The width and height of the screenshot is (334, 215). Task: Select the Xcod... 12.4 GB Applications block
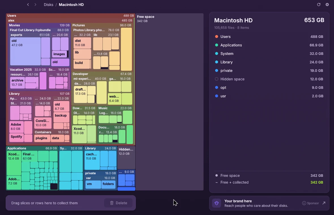pyautogui.click(x=14, y=163)
